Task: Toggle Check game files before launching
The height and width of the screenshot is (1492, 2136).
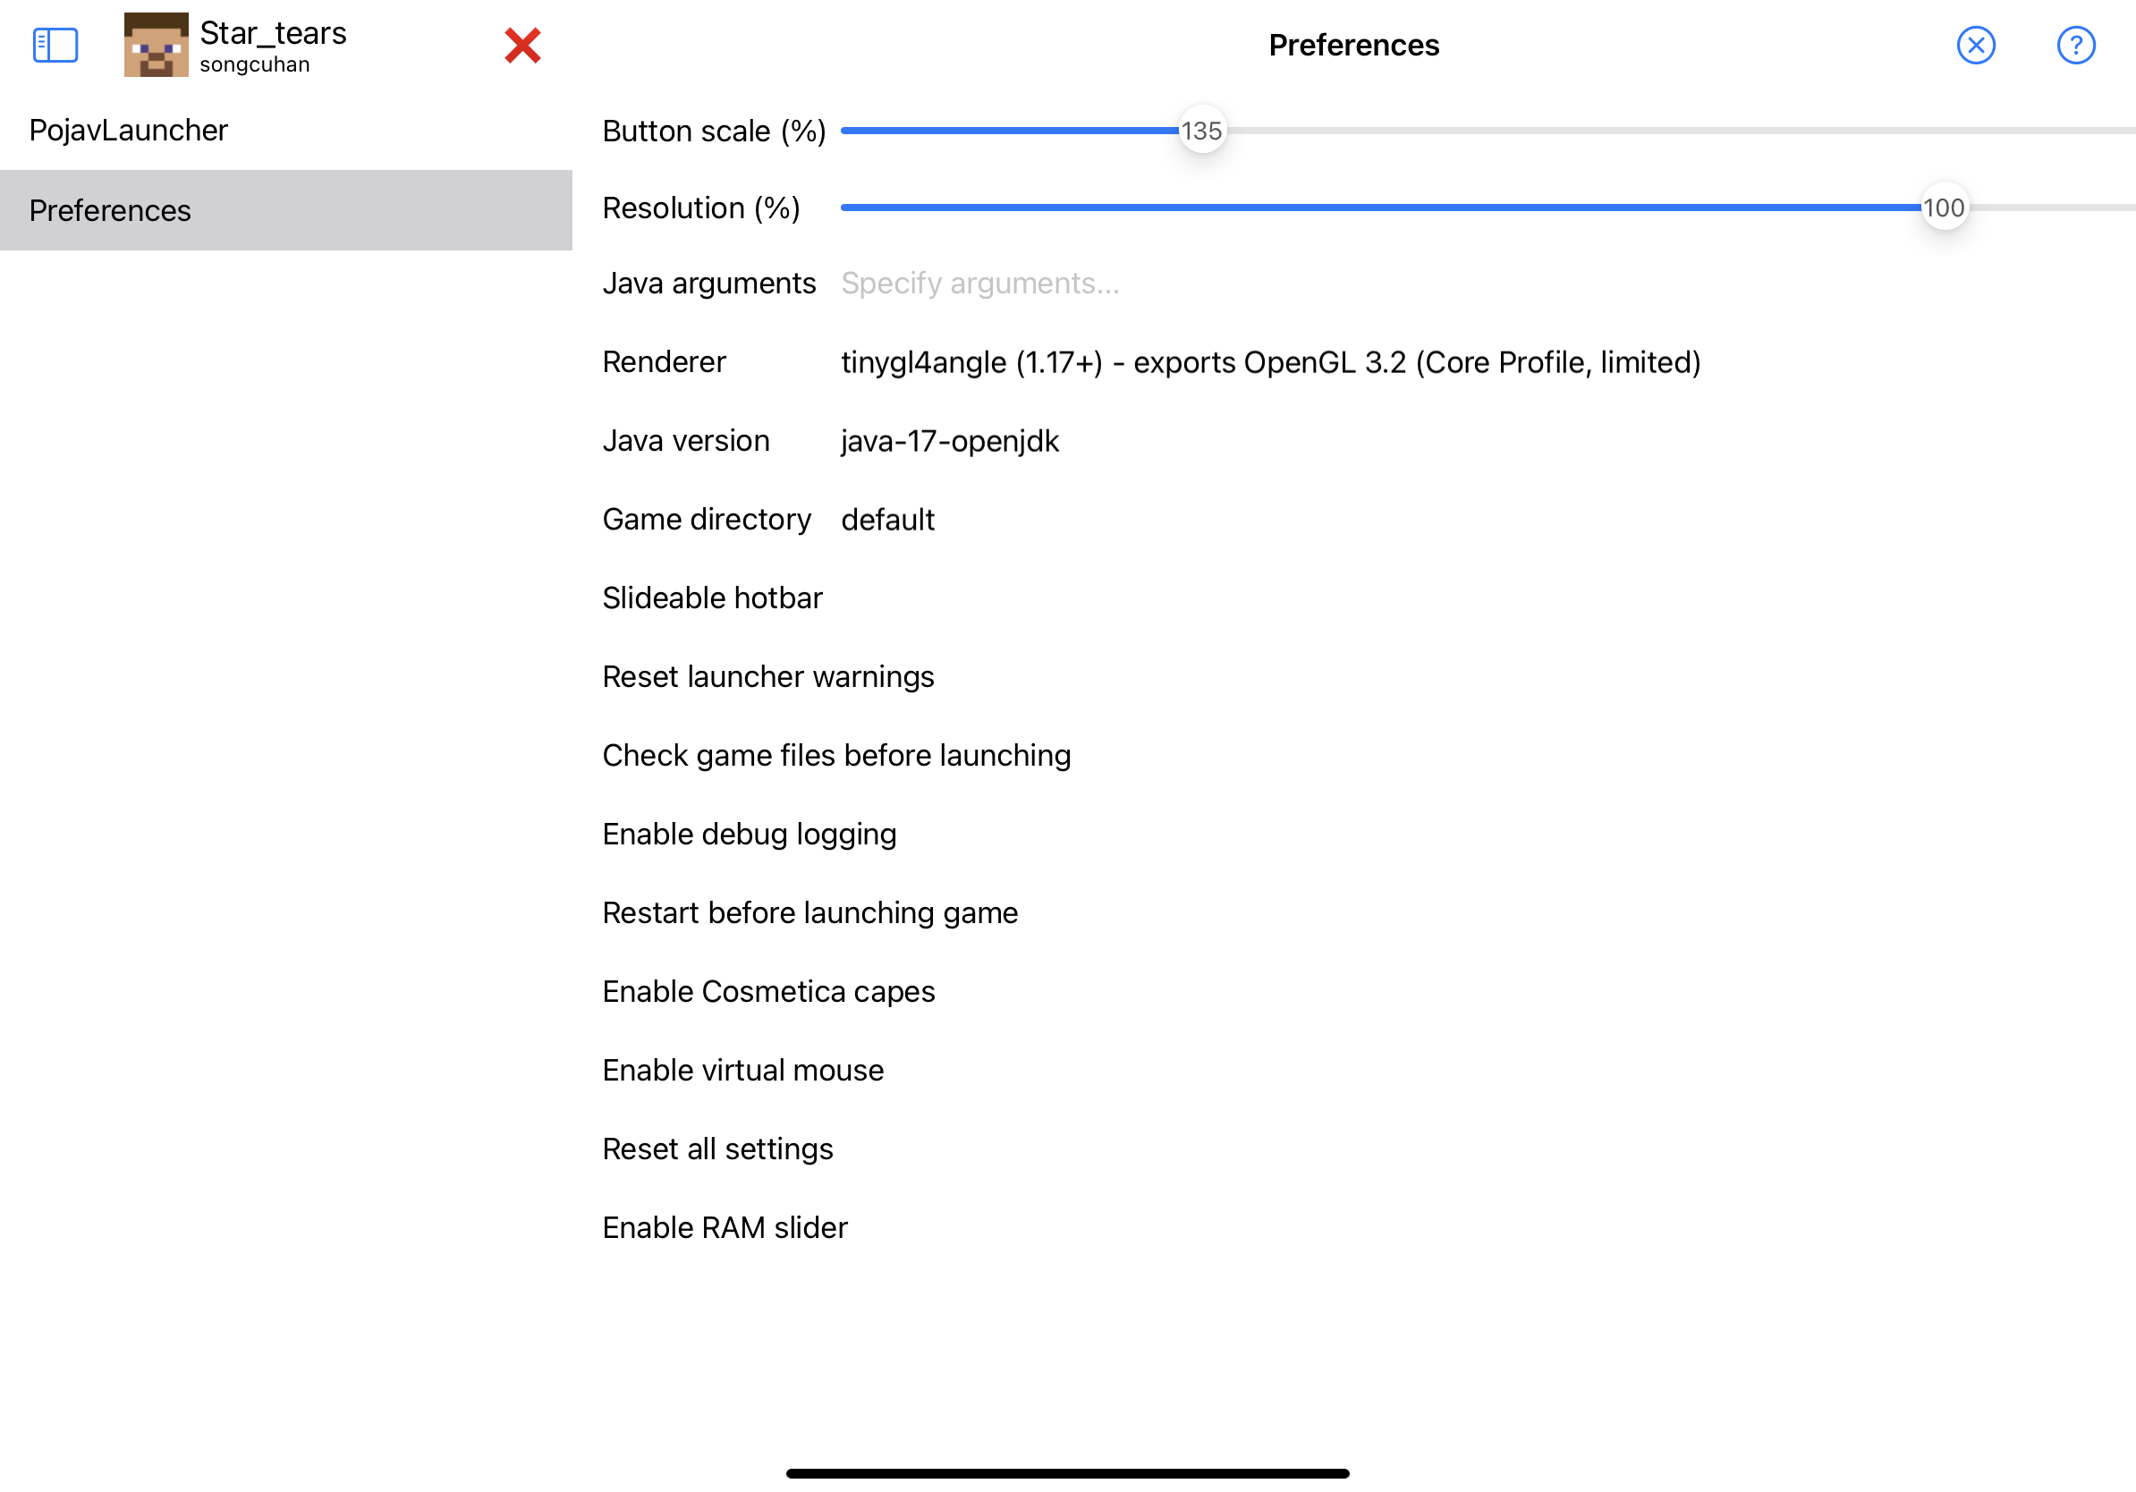Action: point(1368,755)
